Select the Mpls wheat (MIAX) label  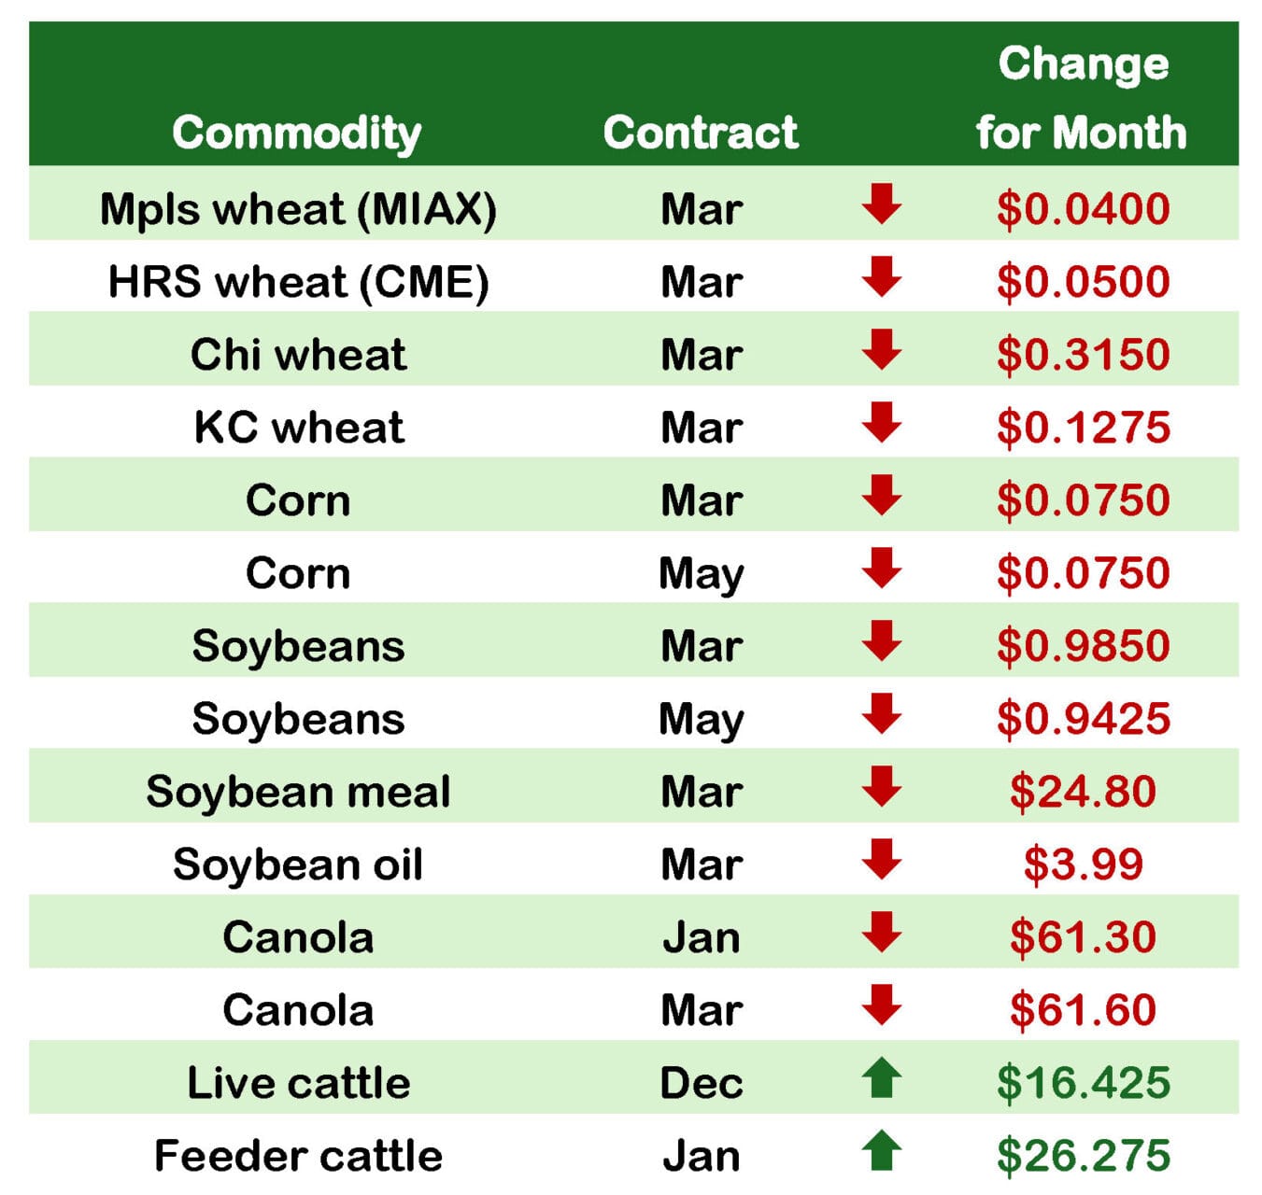point(298,209)
